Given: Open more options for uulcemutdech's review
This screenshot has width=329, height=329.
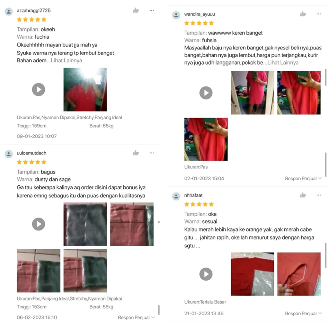Looking at the screenshot, I should point(152,153).
